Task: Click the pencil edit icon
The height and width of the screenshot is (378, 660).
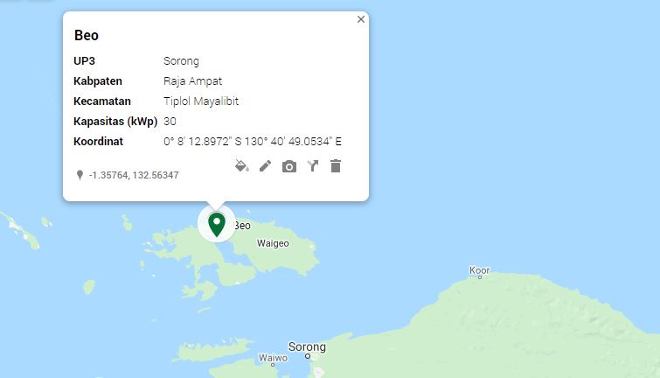Action: 265,166
